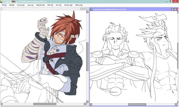Open the File menu
This screenshot has width=179, height=107.
pos(4,5)
